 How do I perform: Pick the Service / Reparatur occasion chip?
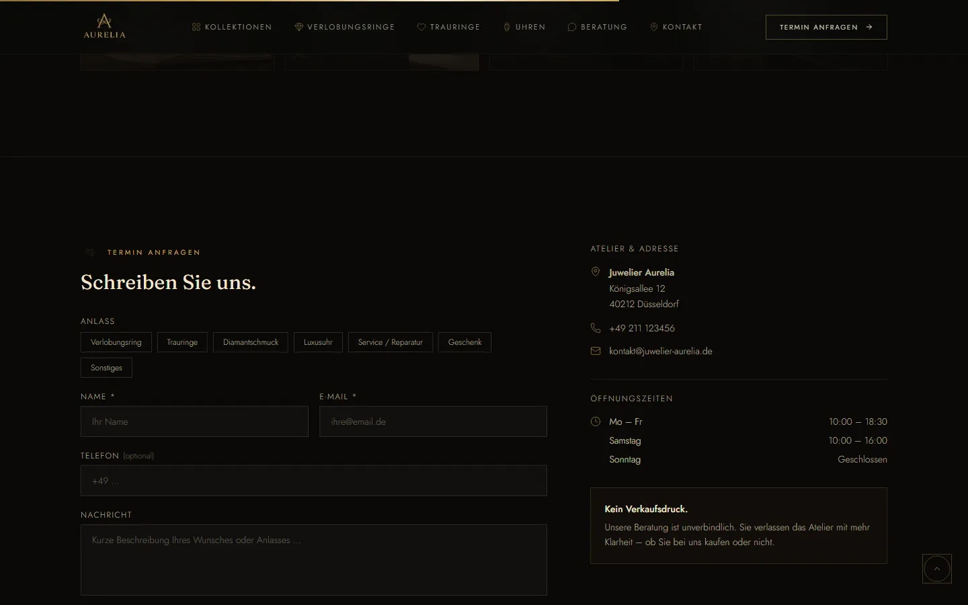click(x=391, y=342)
